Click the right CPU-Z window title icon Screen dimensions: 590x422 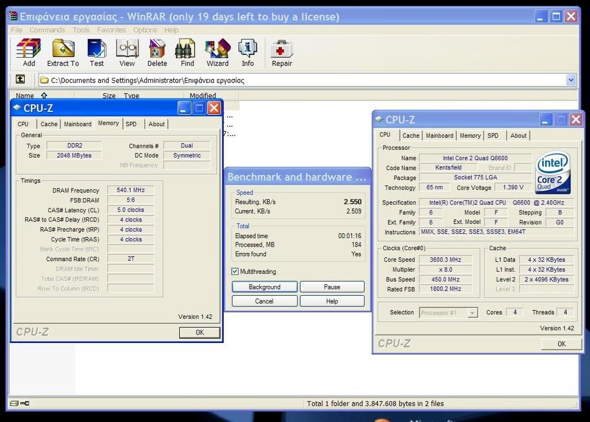coord(379,119)
